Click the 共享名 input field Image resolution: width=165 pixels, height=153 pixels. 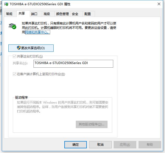[x=73, y=64]
